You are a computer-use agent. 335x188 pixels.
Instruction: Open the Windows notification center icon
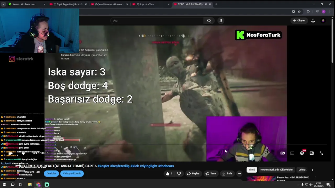(x=328, y=185)
